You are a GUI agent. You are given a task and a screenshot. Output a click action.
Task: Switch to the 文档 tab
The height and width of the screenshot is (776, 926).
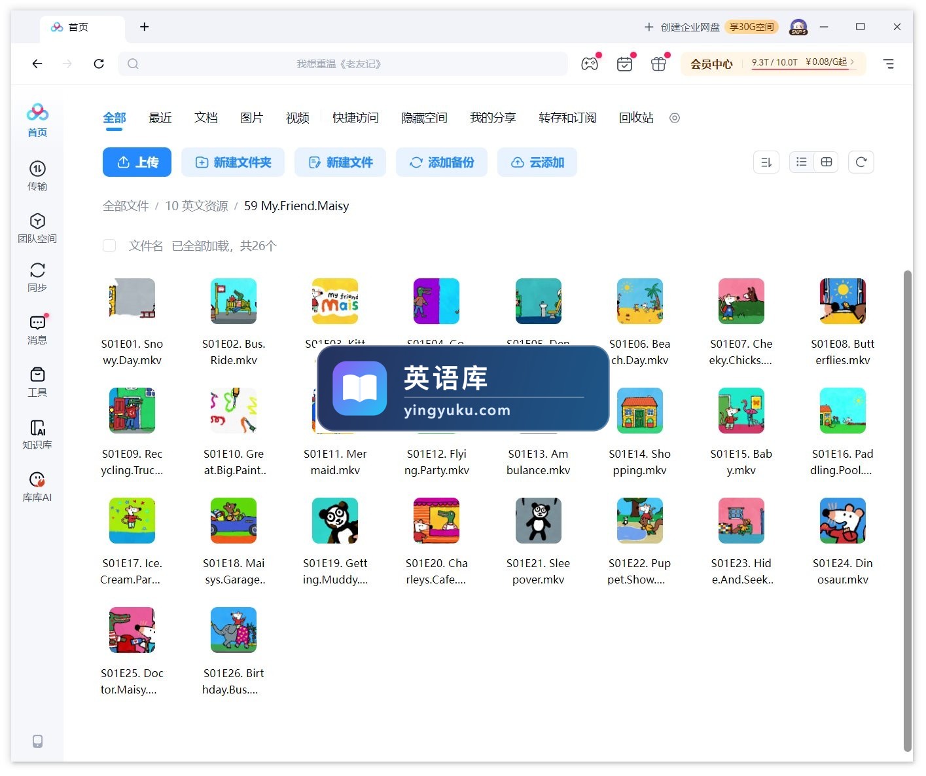(x=206, y=118)
